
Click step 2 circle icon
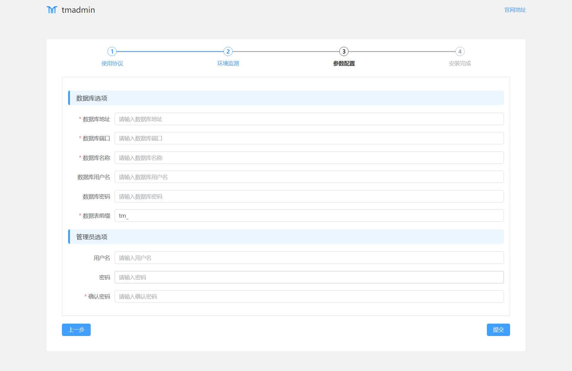tap(228, 51)
